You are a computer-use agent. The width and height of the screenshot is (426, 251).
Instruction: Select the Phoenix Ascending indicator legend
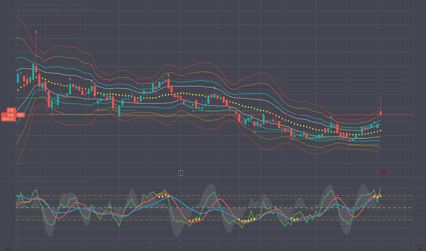tap(56, 181)
